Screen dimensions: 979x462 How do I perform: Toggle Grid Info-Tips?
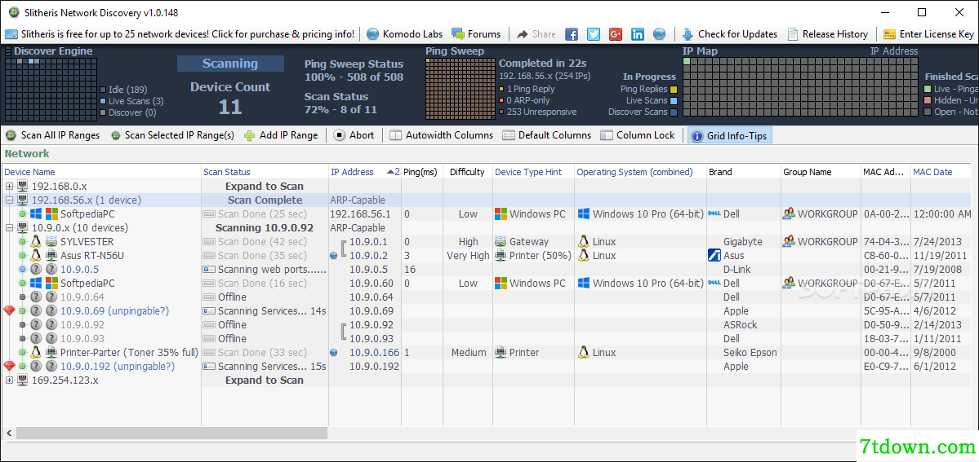pos(730,135)
